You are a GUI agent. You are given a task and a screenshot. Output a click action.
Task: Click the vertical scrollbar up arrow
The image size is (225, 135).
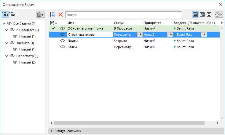point(222,28)
